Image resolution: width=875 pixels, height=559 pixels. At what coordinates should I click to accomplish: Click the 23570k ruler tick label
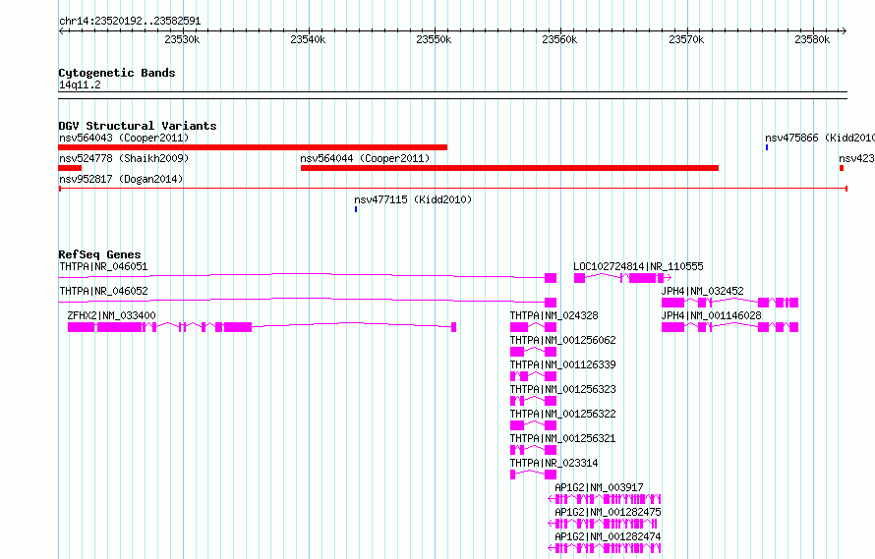pos(686,39)
